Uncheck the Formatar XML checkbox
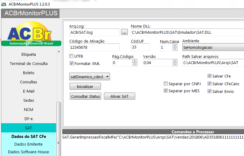The width and height of the screenshot is (244, 156). (71, 63)
